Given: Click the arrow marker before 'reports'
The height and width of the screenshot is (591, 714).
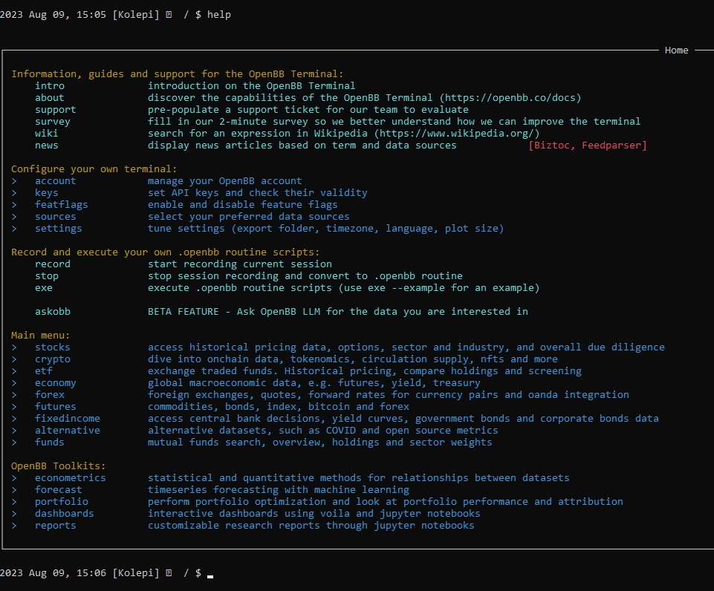Looking at the screenshot, I should (x=14, y=525).
